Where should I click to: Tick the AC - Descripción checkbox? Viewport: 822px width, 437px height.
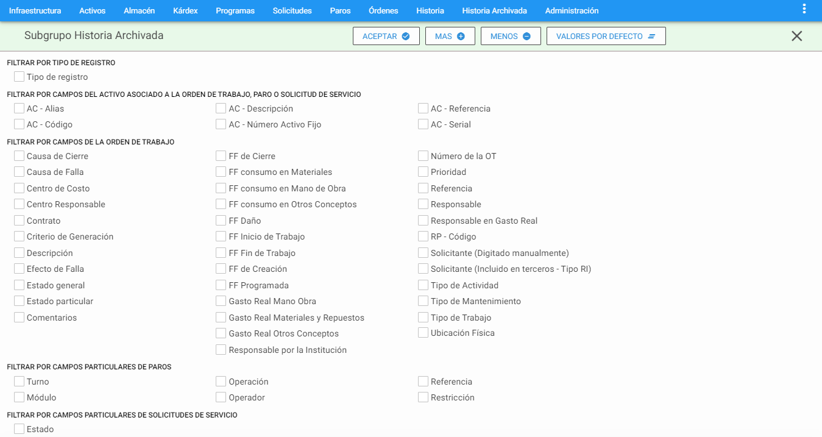tap(221, 108)
